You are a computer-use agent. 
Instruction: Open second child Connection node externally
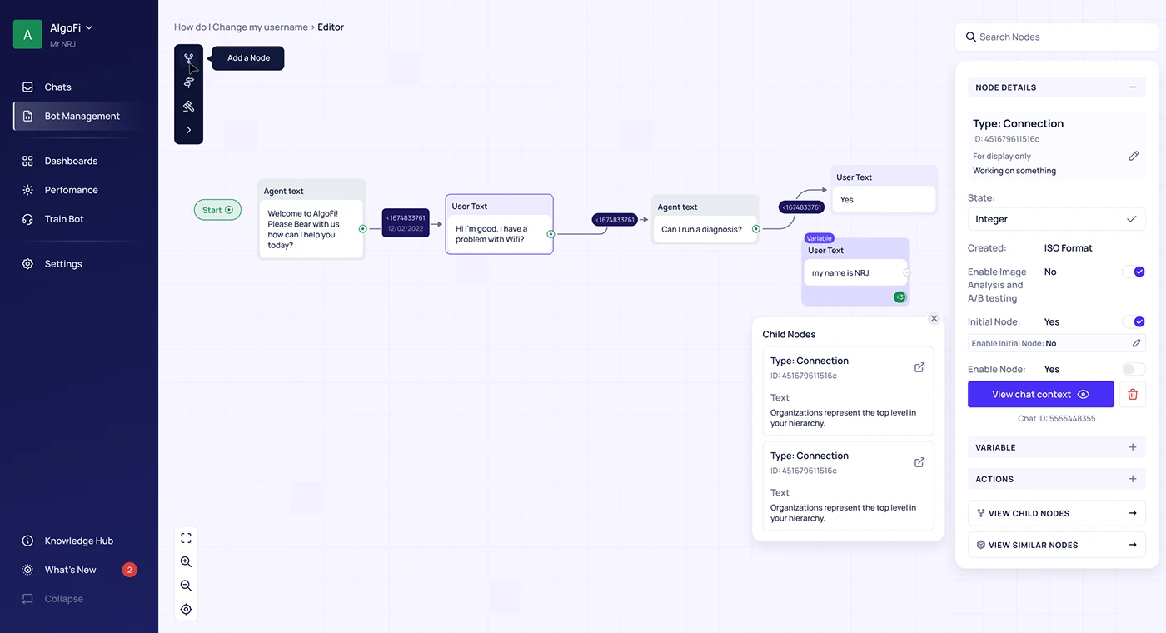pyautogui.click(x=919, y=462)
